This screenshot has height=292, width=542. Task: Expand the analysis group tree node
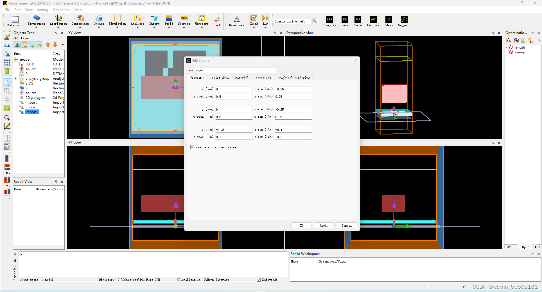coord(16,78)
